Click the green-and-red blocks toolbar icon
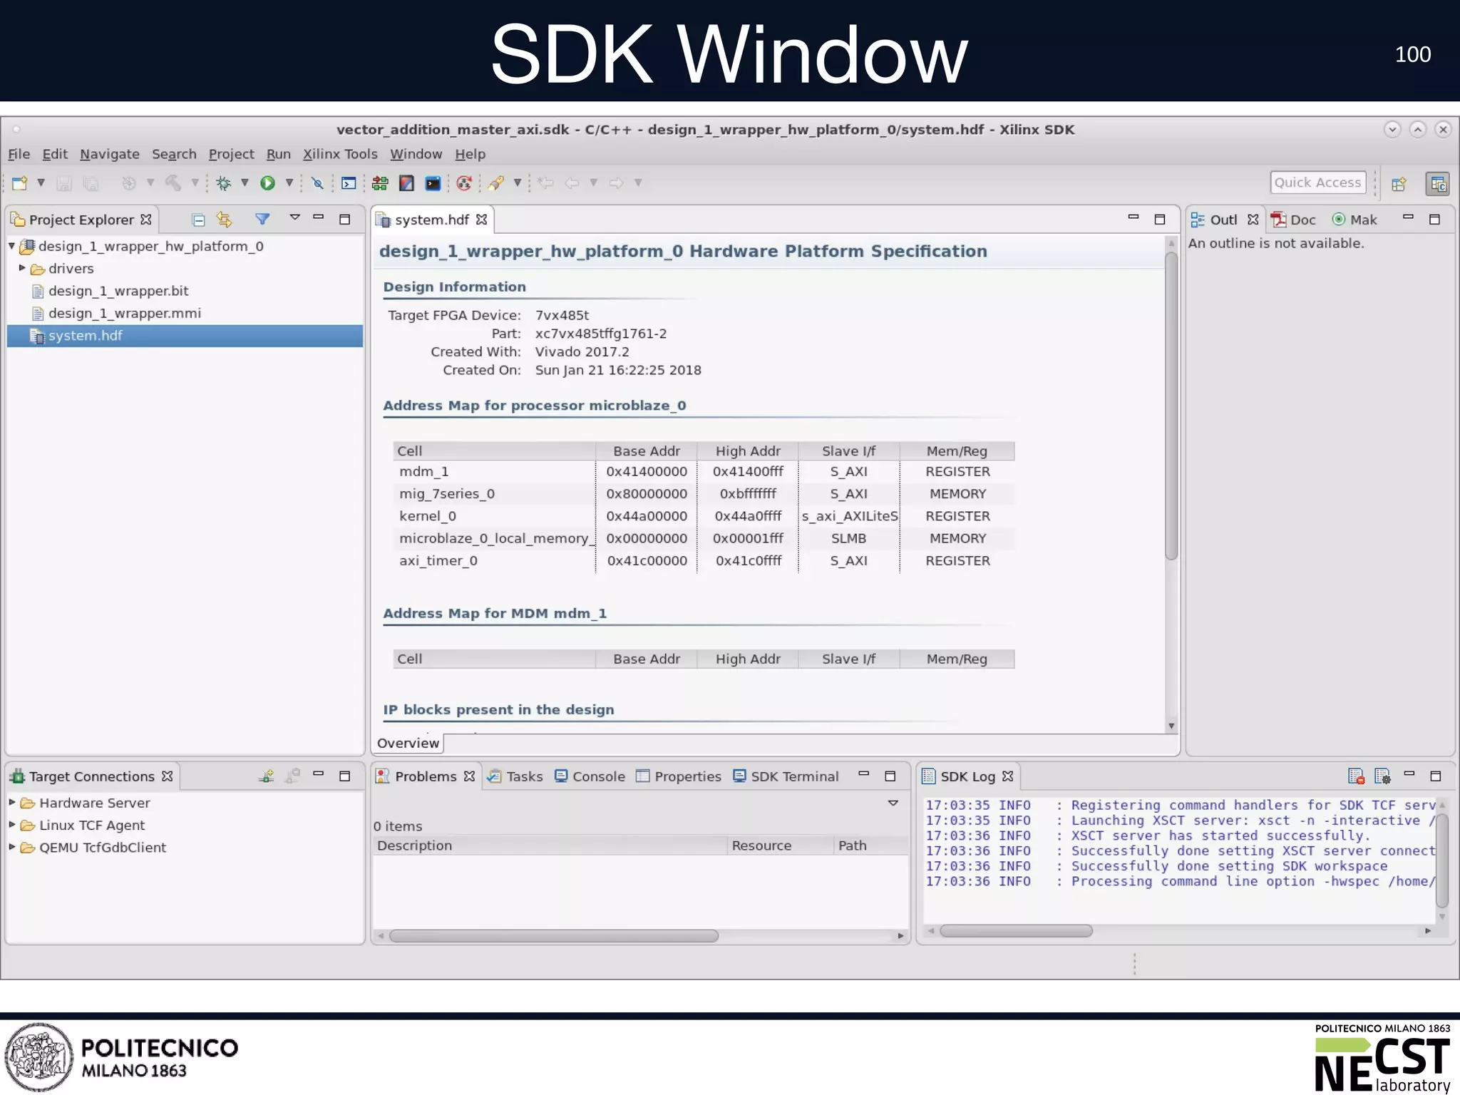This screenshot has height=1095, width=1460. (x=380, y=183)
